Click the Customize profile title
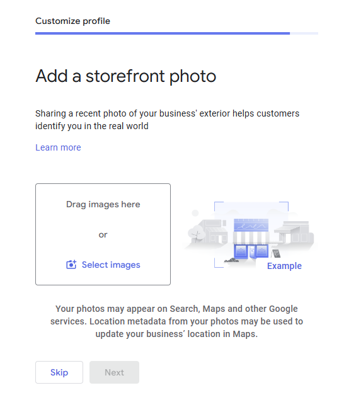356x412 pixels. tap(73, 21)
